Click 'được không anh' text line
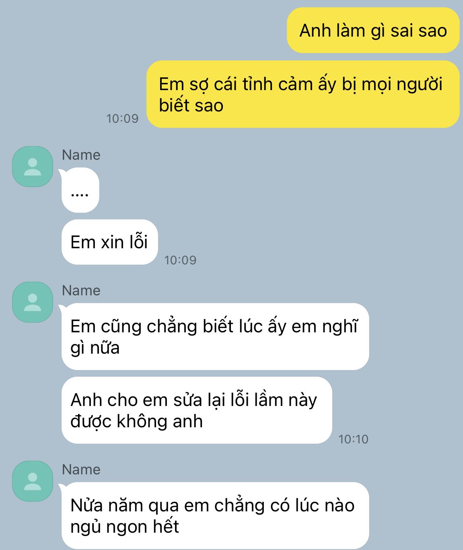 [x=137, y=422]
